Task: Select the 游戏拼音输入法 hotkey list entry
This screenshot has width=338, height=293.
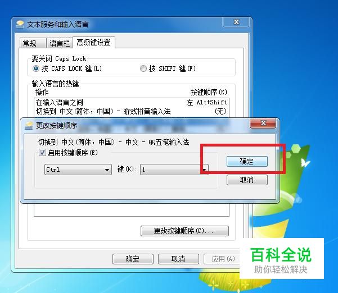Action: tap(132, 111)
